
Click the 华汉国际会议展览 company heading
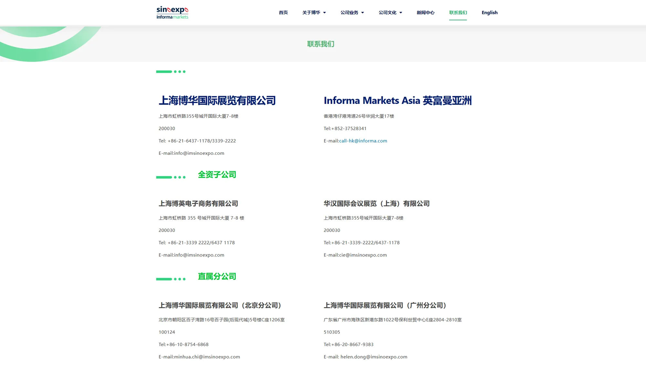pyautogui.click(x=376, y=204)
